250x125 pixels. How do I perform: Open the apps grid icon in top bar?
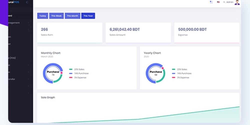point(211,2)
